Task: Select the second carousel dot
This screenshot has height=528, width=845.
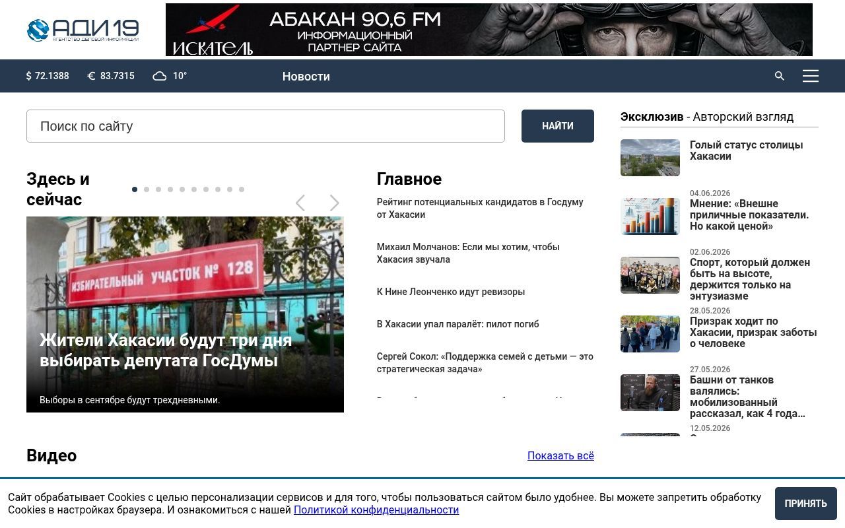Action: (x=147, y=189)
